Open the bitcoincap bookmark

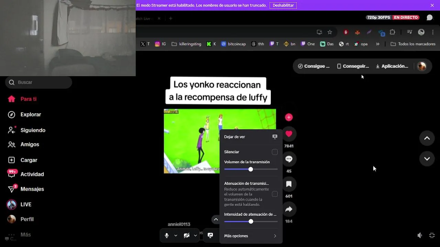[x=234, y=44]
